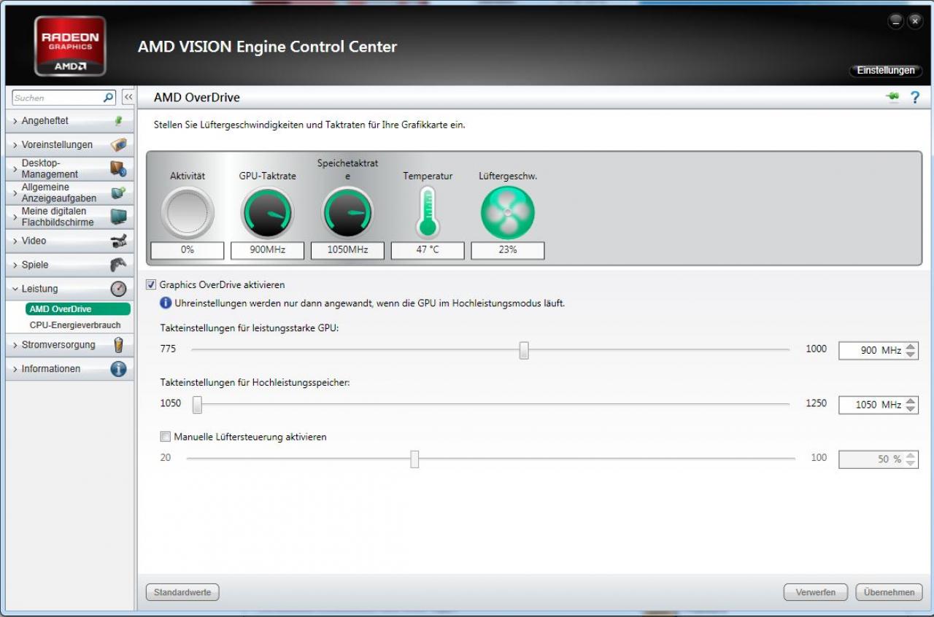Screen dimensions: 934x617
Task: Click the Aktivität activity gauge
Action: [188, 213]
